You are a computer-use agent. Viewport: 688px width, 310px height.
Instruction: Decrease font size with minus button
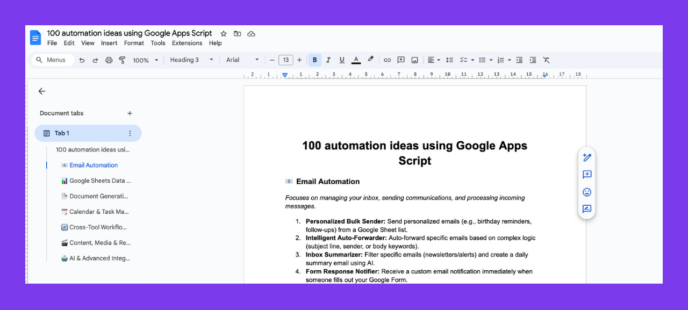click(272, 60)
